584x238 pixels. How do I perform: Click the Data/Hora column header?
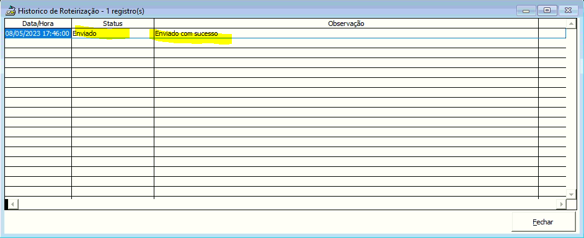tap(38, 23)
